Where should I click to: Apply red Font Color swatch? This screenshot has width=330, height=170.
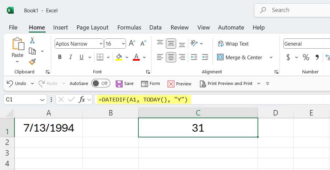pos(136,57)
